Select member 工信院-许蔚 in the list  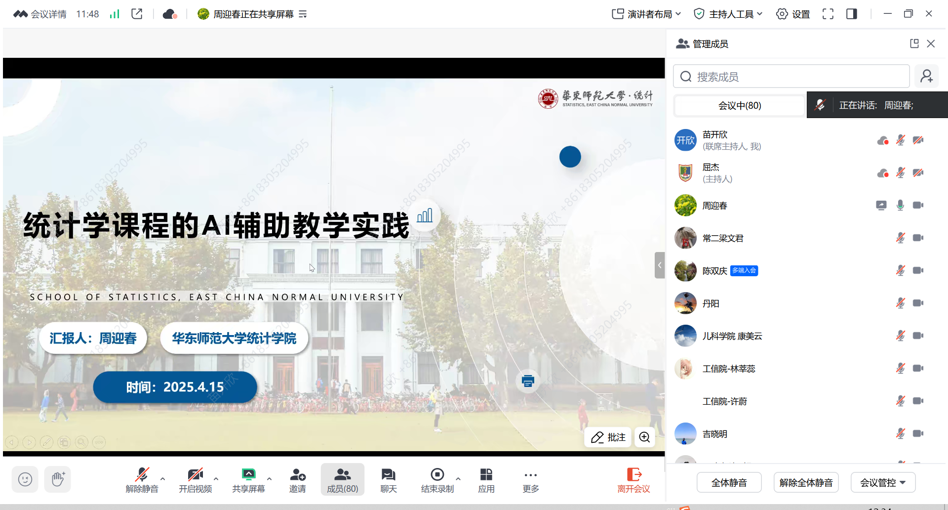(806, 401)
